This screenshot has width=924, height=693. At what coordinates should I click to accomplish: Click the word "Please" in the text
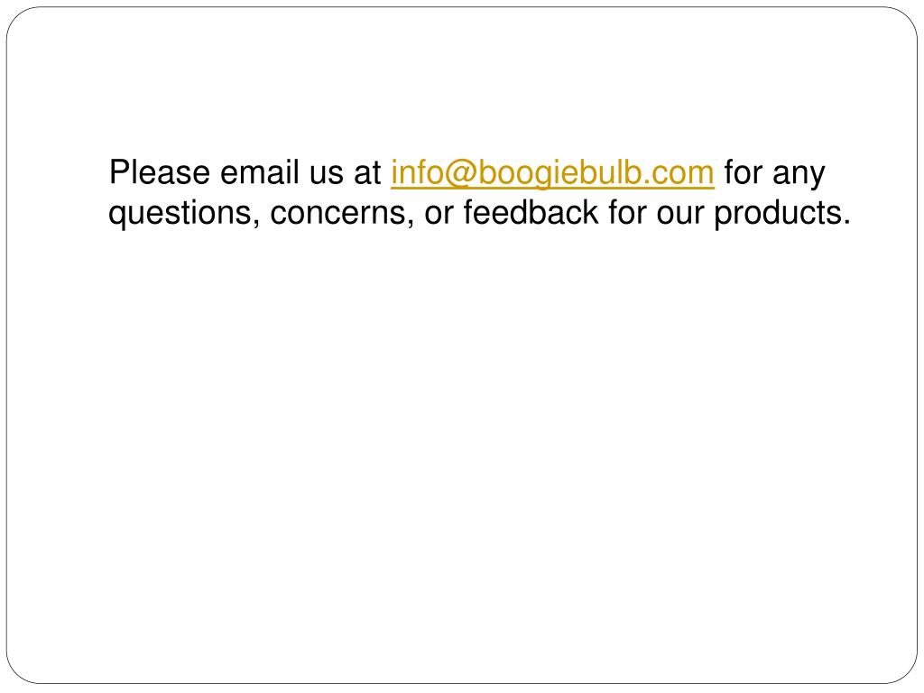coord(160,172)
